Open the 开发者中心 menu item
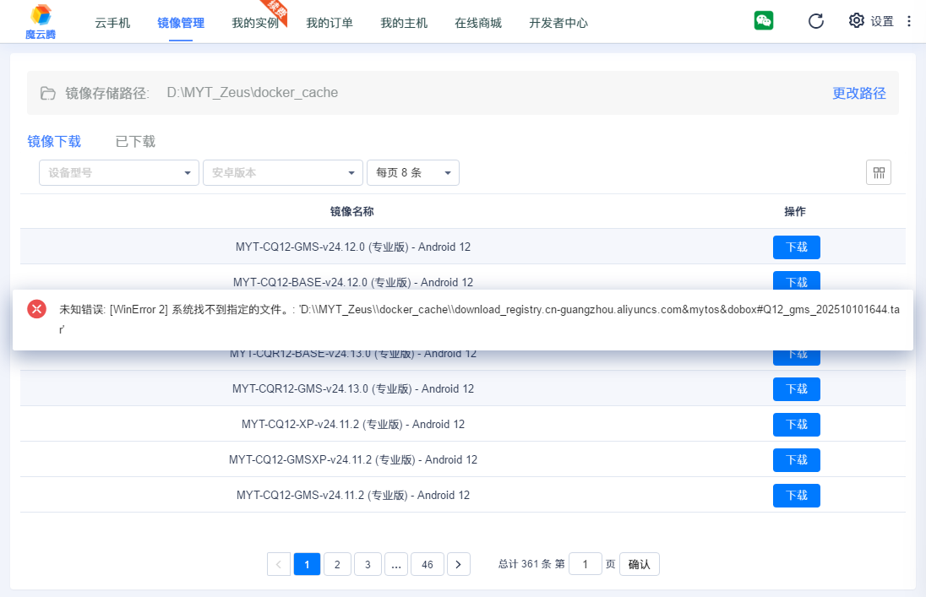 click(x=558, y=23)
